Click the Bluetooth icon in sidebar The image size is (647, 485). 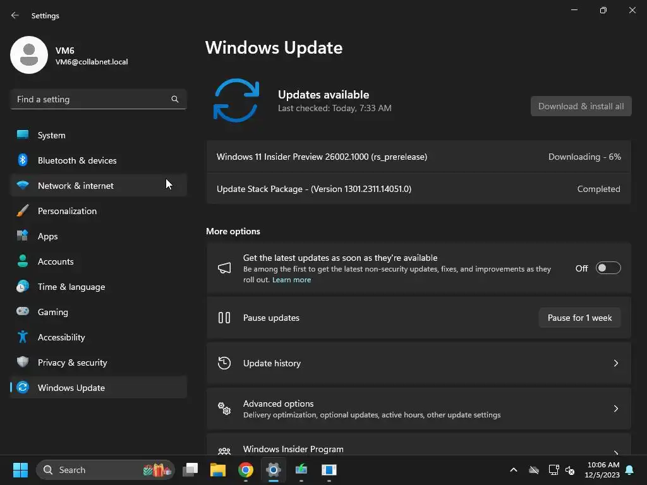coord(23,160)
